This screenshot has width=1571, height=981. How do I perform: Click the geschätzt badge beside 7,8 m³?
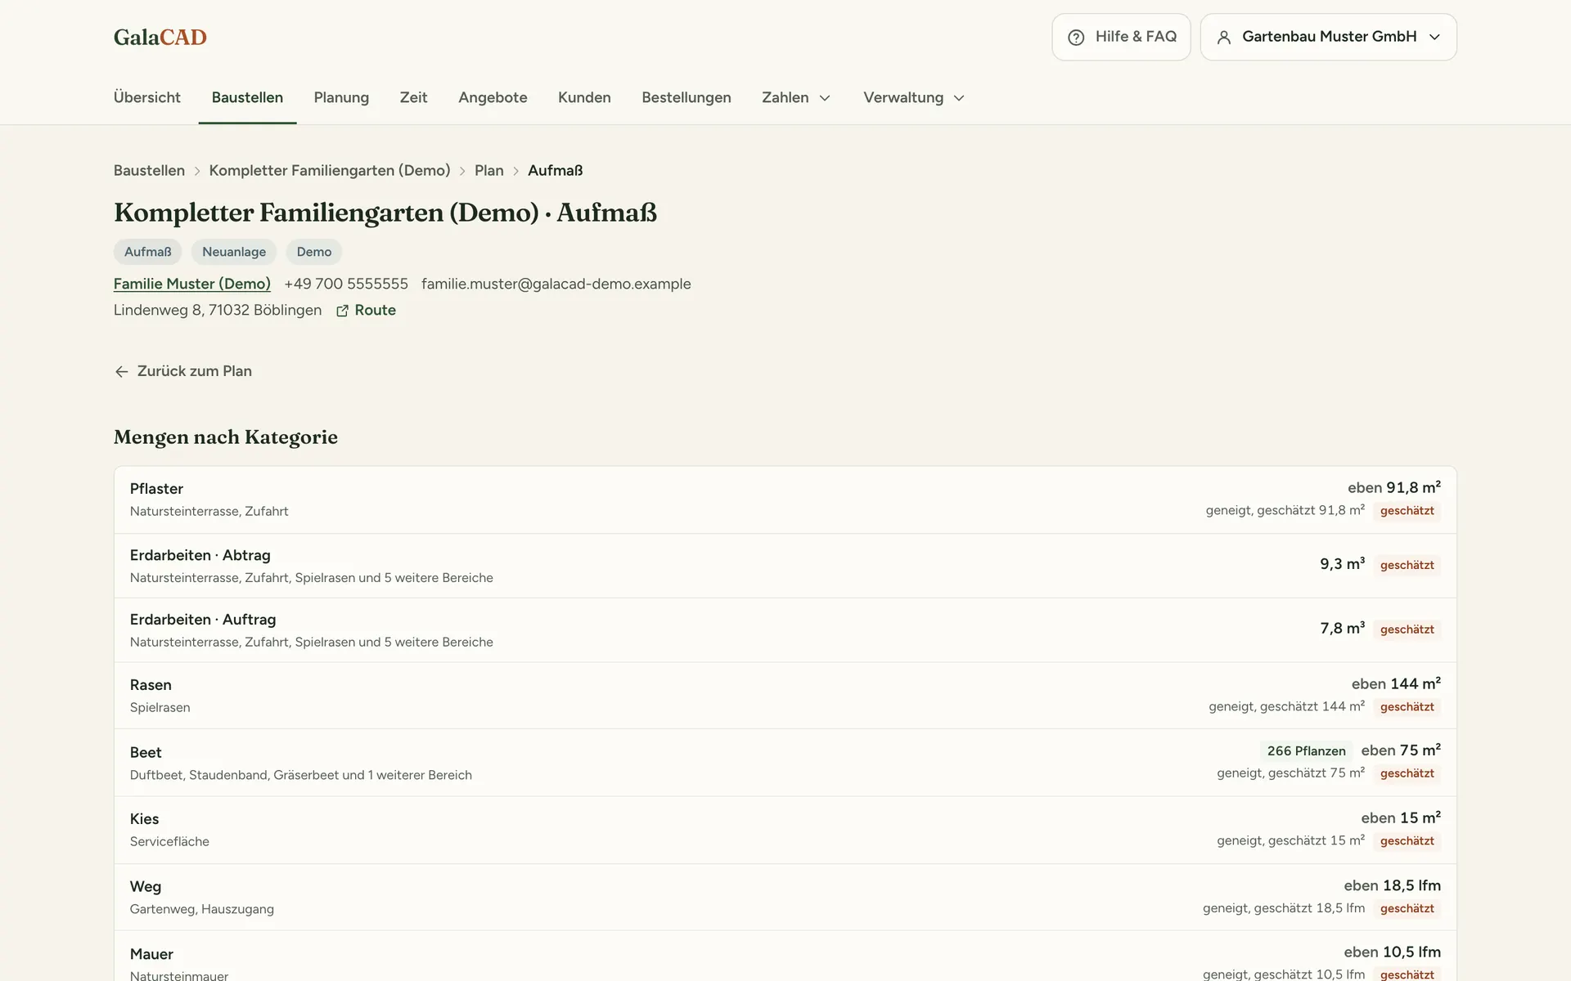(x=1407, y=629)
